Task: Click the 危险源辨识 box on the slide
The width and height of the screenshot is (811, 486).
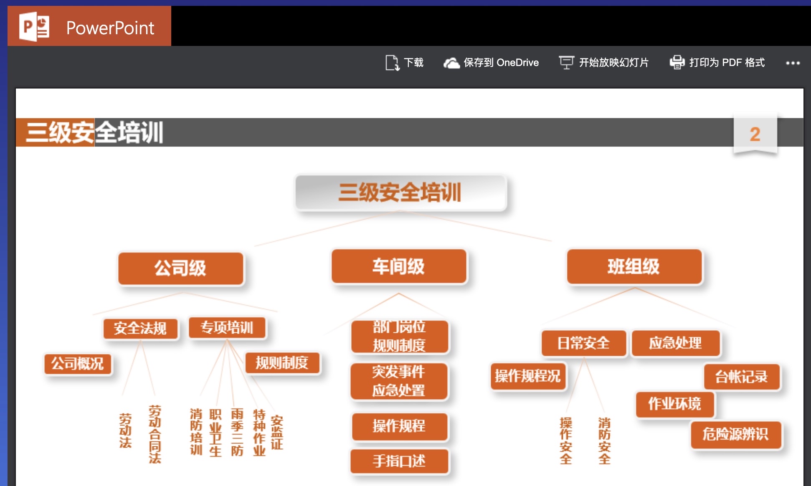Action: point(736,435)
